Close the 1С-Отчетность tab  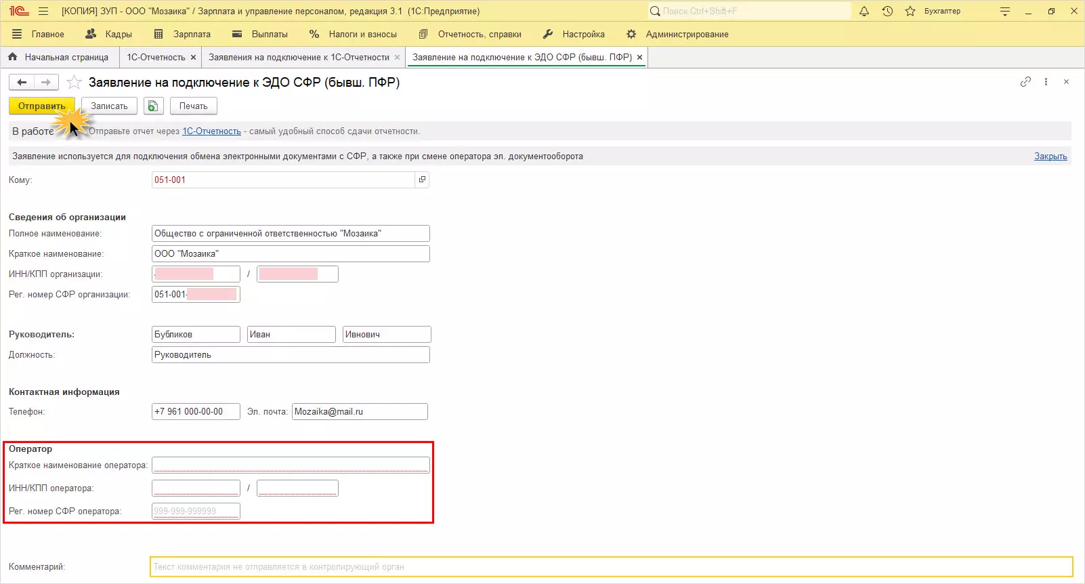click(193, 58)
